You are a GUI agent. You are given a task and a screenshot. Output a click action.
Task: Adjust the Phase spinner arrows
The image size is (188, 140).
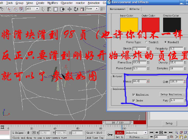click(148, 81)
